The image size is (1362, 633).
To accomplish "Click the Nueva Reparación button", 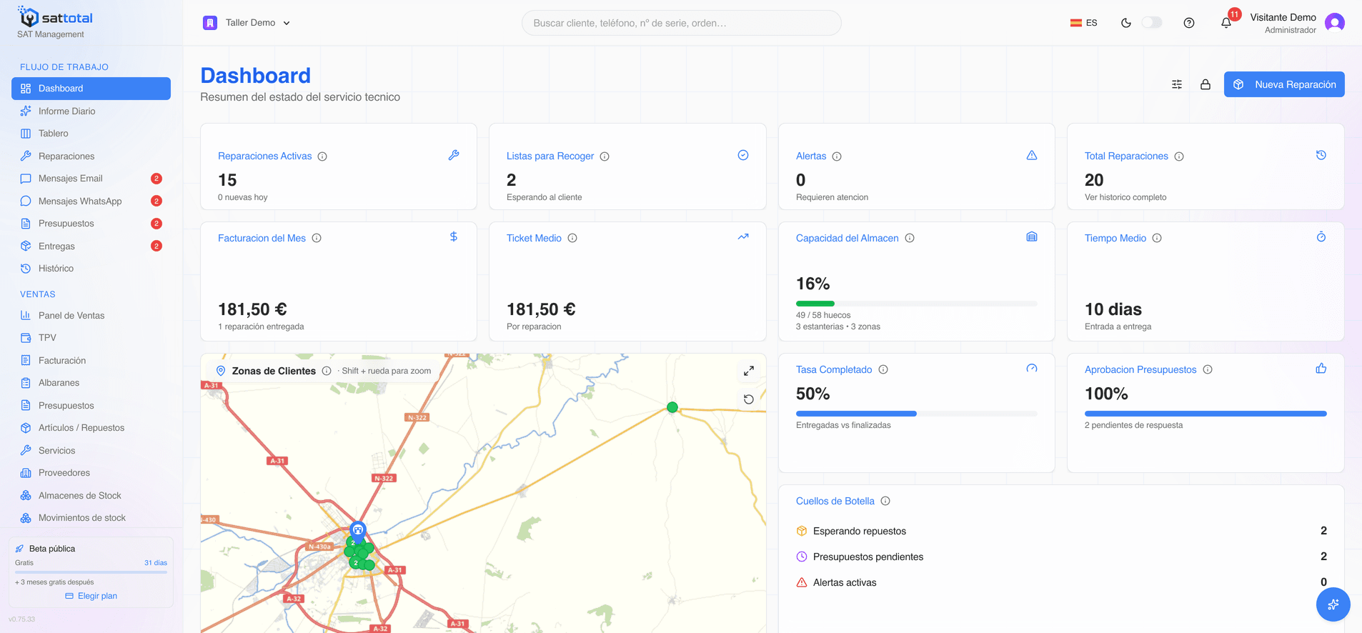I will point(1284,84).
